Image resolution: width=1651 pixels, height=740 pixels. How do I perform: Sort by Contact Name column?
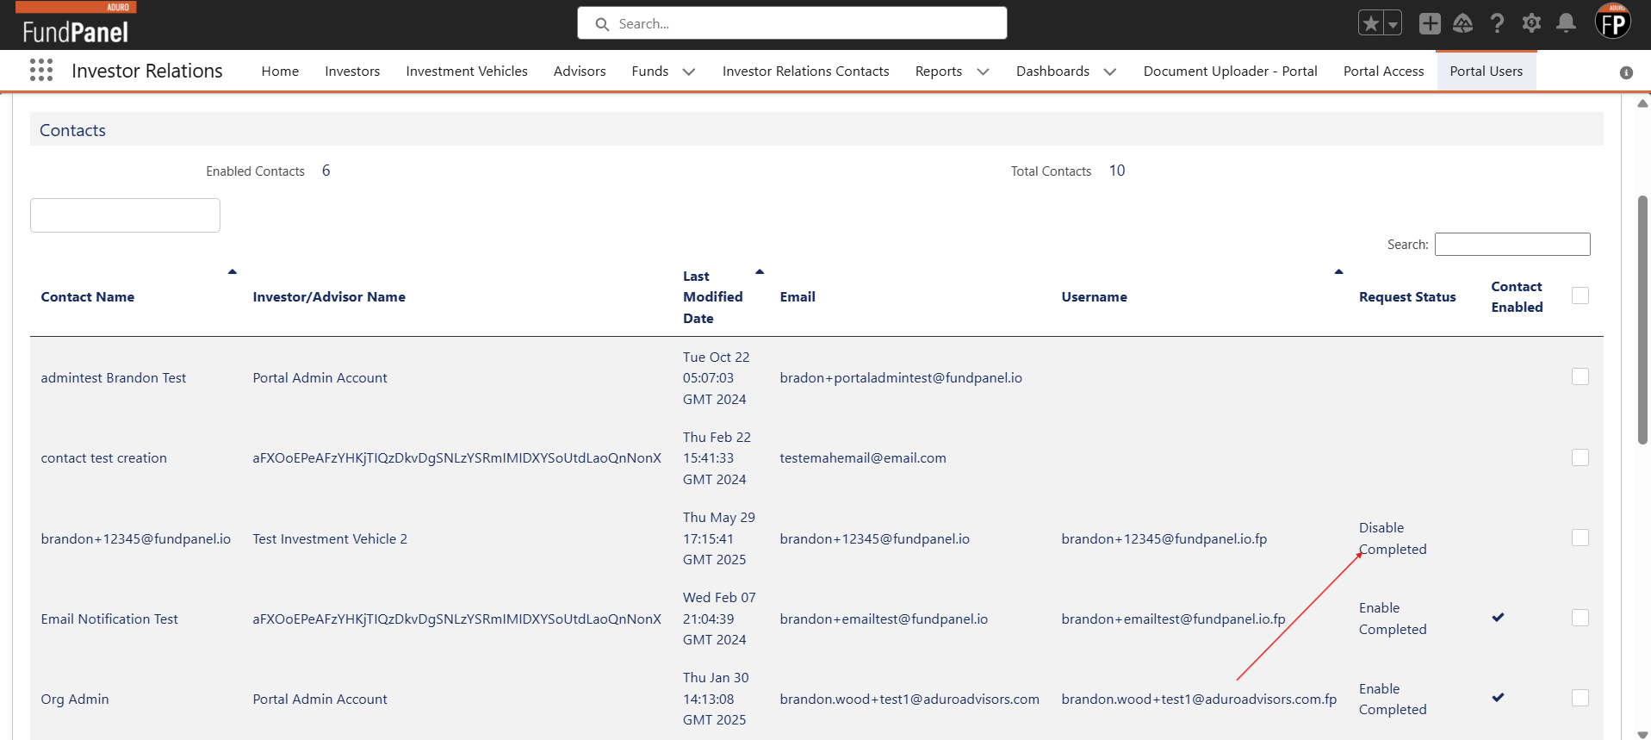click(x=88, y=296)
